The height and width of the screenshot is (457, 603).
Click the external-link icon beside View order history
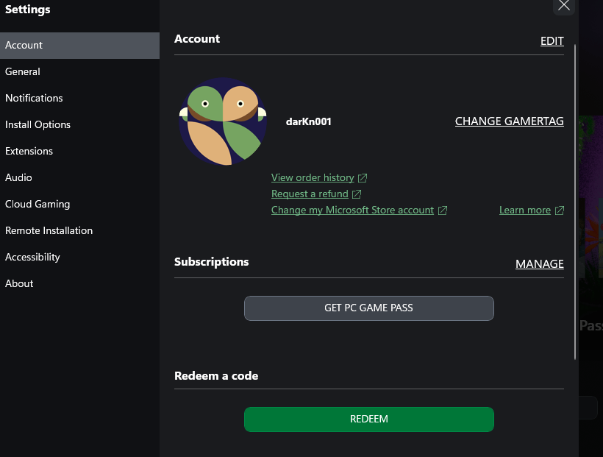362,177
